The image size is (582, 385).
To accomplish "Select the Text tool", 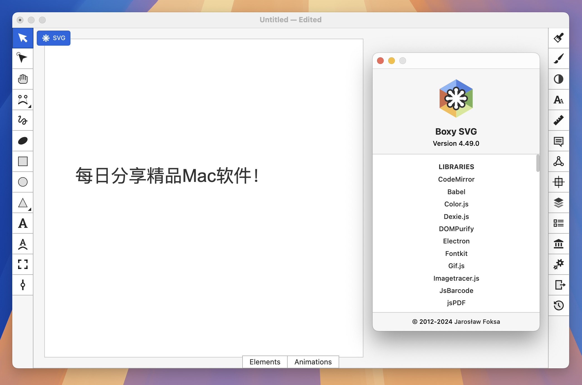I will pos(23,223).
